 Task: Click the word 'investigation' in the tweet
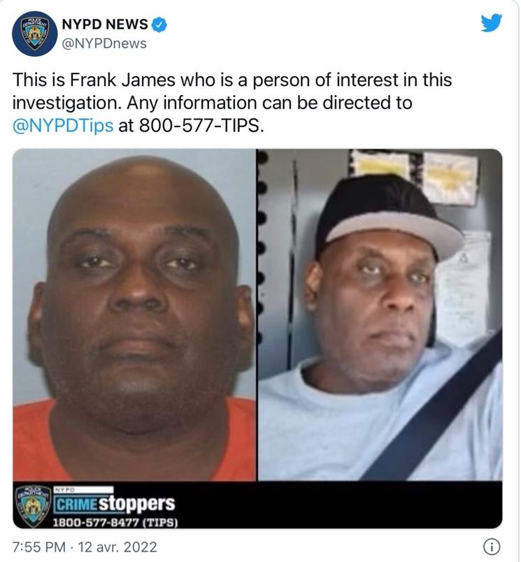pos(66,103)
